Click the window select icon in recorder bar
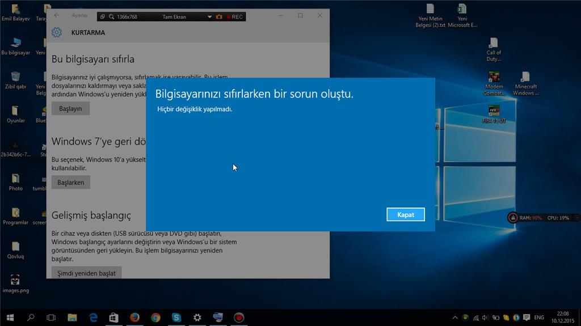Viewport: 581px width, 326px height. tap(103, 17)
